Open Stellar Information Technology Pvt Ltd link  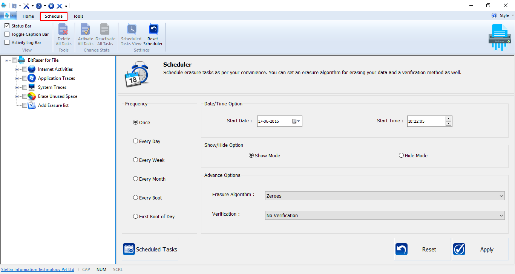(x=38, y=269)
